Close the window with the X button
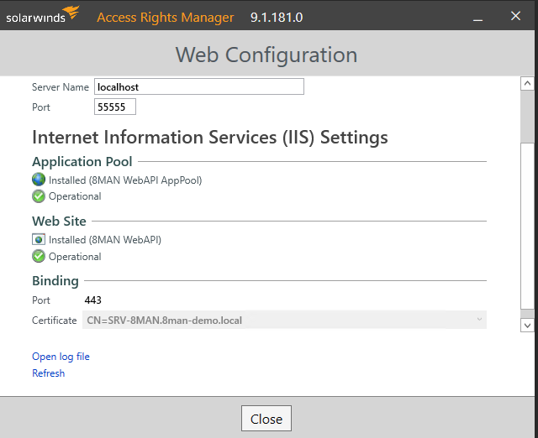Image resolution: width=538 pixels, height=438 pixels. coord(515,16)
